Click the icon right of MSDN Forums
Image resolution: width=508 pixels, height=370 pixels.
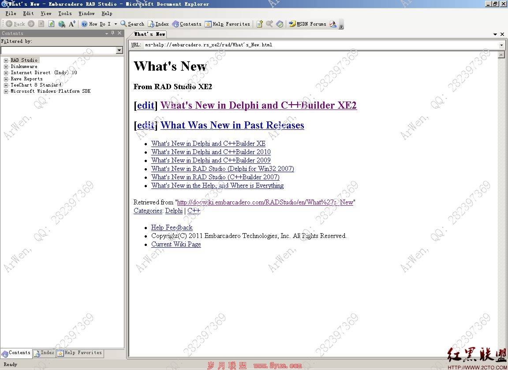coord(333,24)
